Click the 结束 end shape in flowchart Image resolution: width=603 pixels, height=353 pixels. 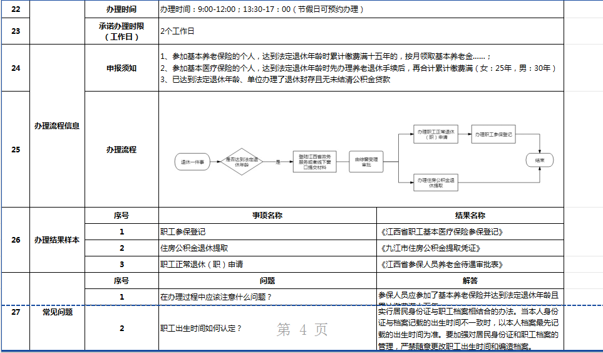point(539,161)
